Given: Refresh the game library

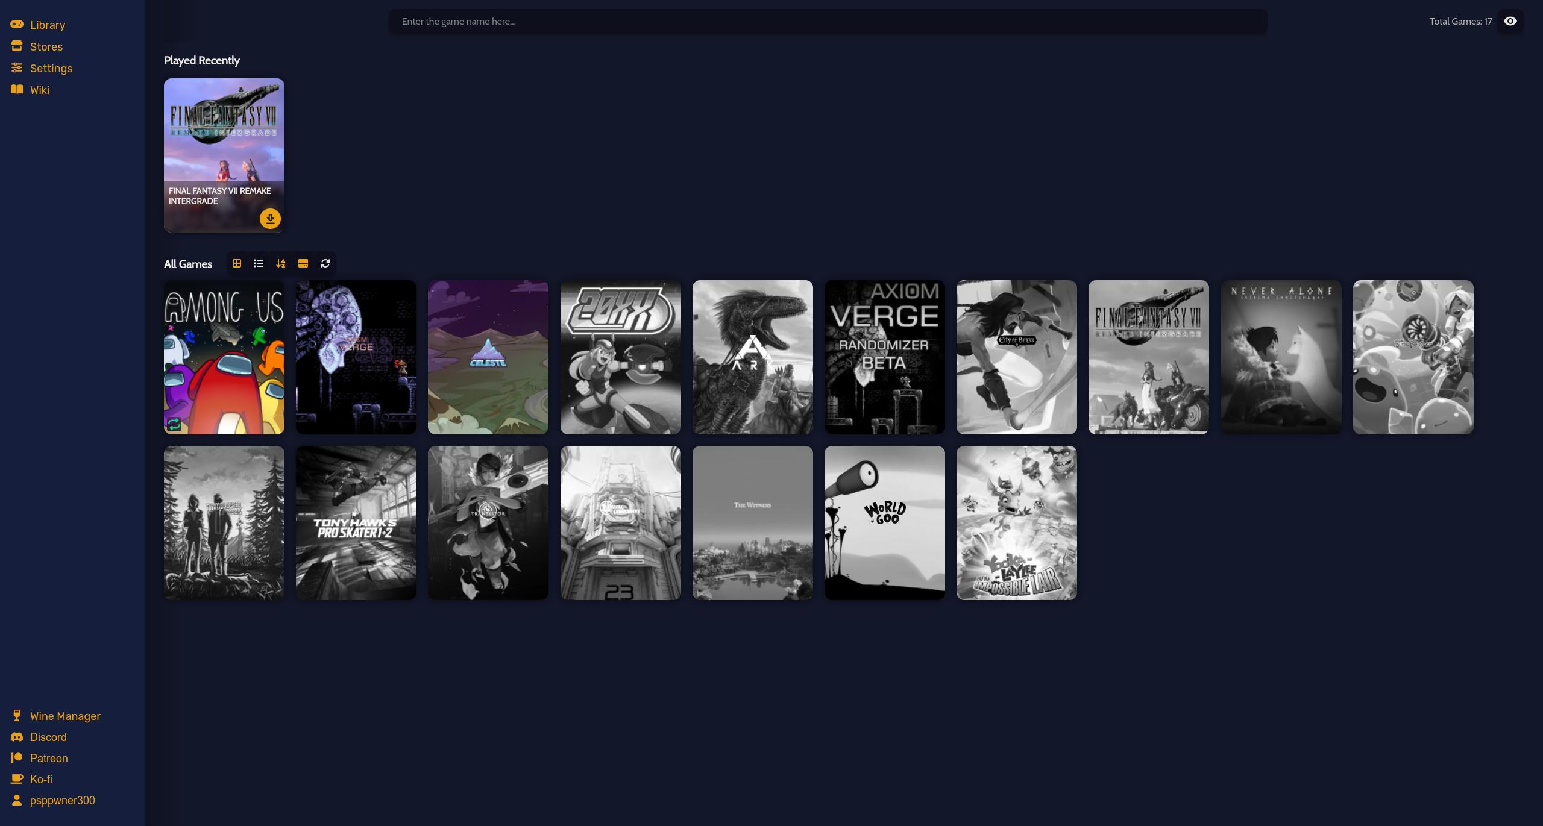Looking at the screenshot, I should (325, 263).
